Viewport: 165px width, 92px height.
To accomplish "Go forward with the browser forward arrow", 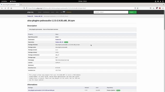I will 5,8.
